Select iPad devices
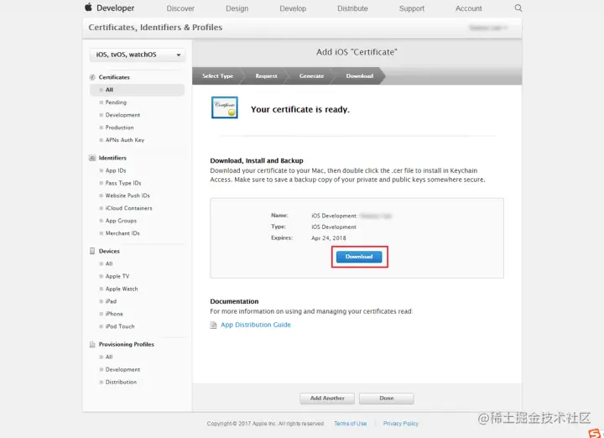604x438 pixels. (111, 301)
